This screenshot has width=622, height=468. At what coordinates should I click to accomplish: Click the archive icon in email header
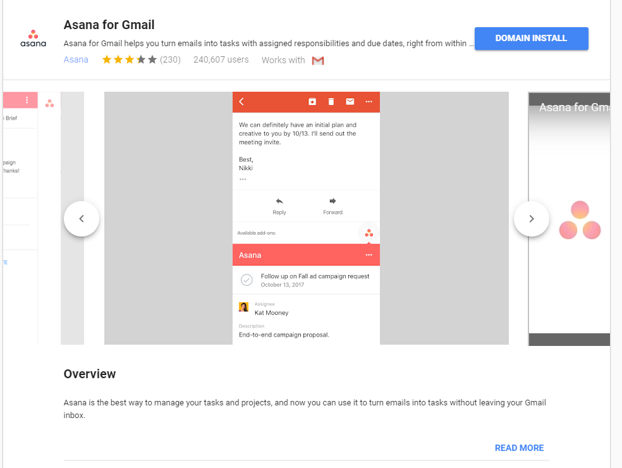[312, 102]
